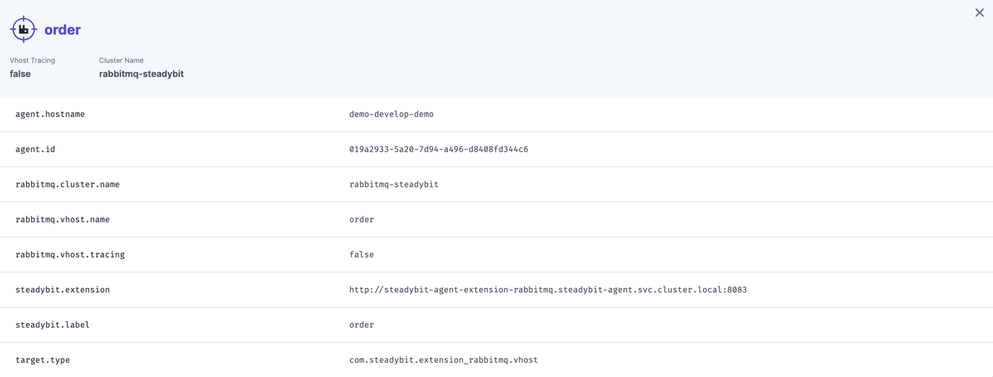The width and height of the screenshot is (993, 377).
Task: Click header value 'rabbitmq-steadybit'
Action: coord(141,74)
